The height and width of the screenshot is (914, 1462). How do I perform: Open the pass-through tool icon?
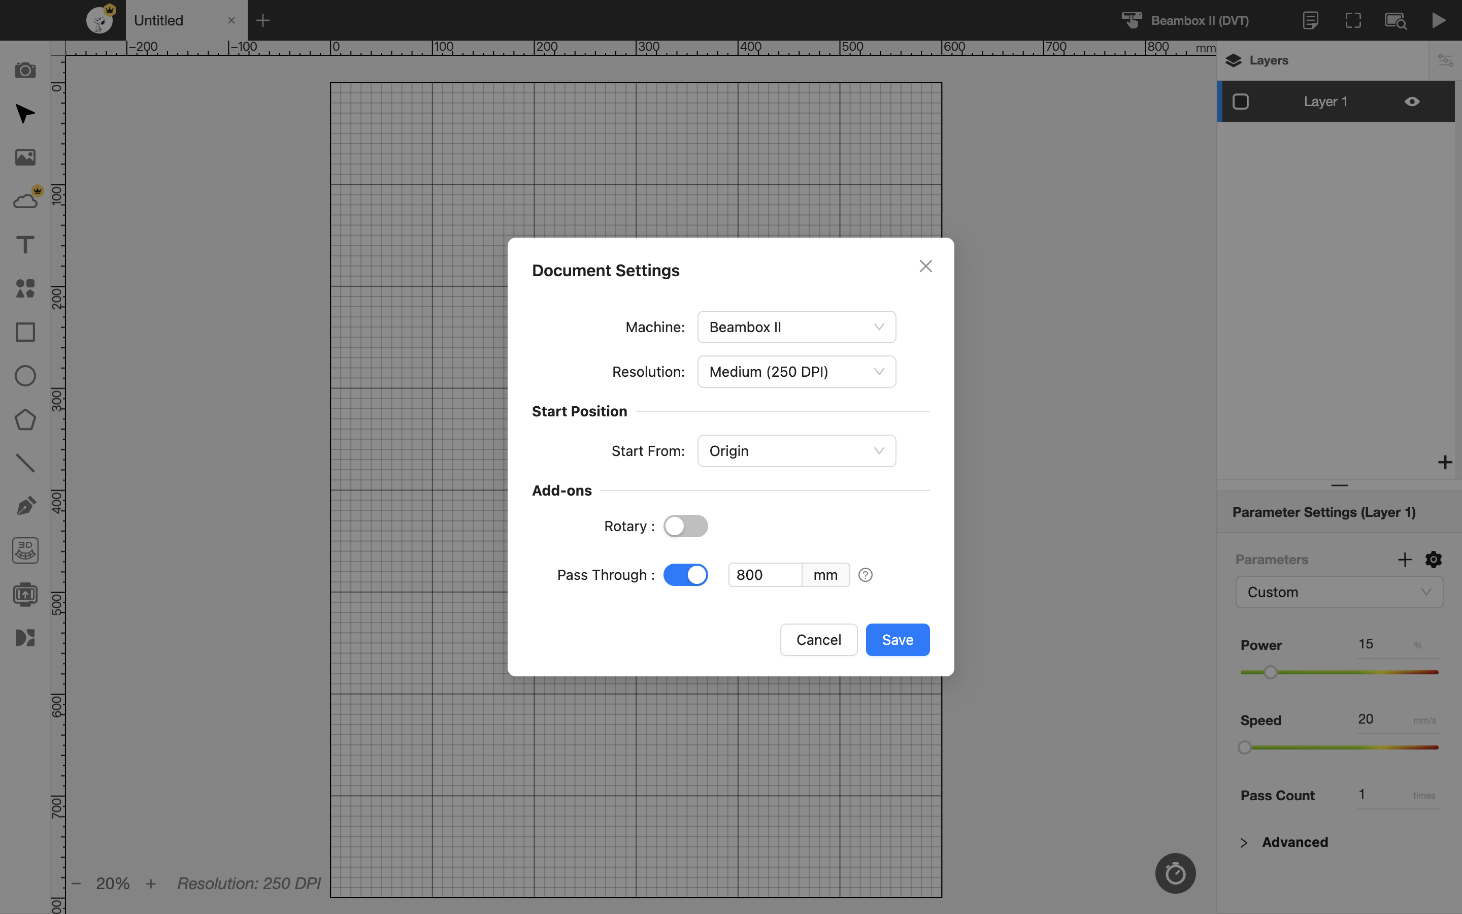point(25,594)
